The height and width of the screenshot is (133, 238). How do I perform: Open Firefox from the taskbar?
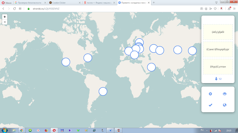pos(46,130)
